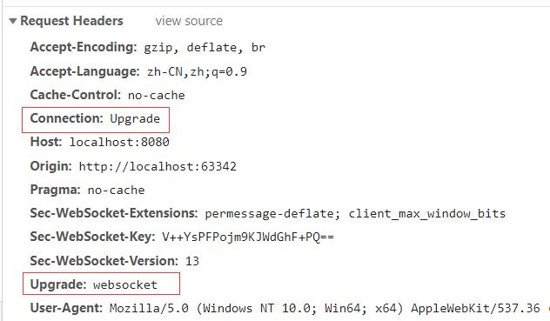Select the Accept-Encoding header name
Screen dimensions: 550x321
84,47
